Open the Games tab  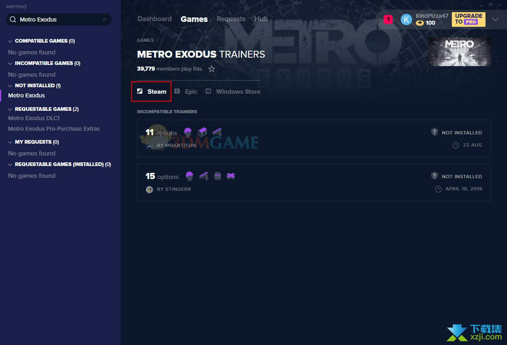(x=194, y=19)
